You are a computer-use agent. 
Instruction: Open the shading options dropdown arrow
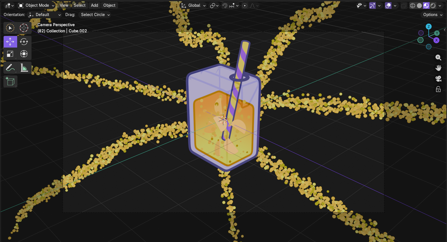(x=440, y=6)
